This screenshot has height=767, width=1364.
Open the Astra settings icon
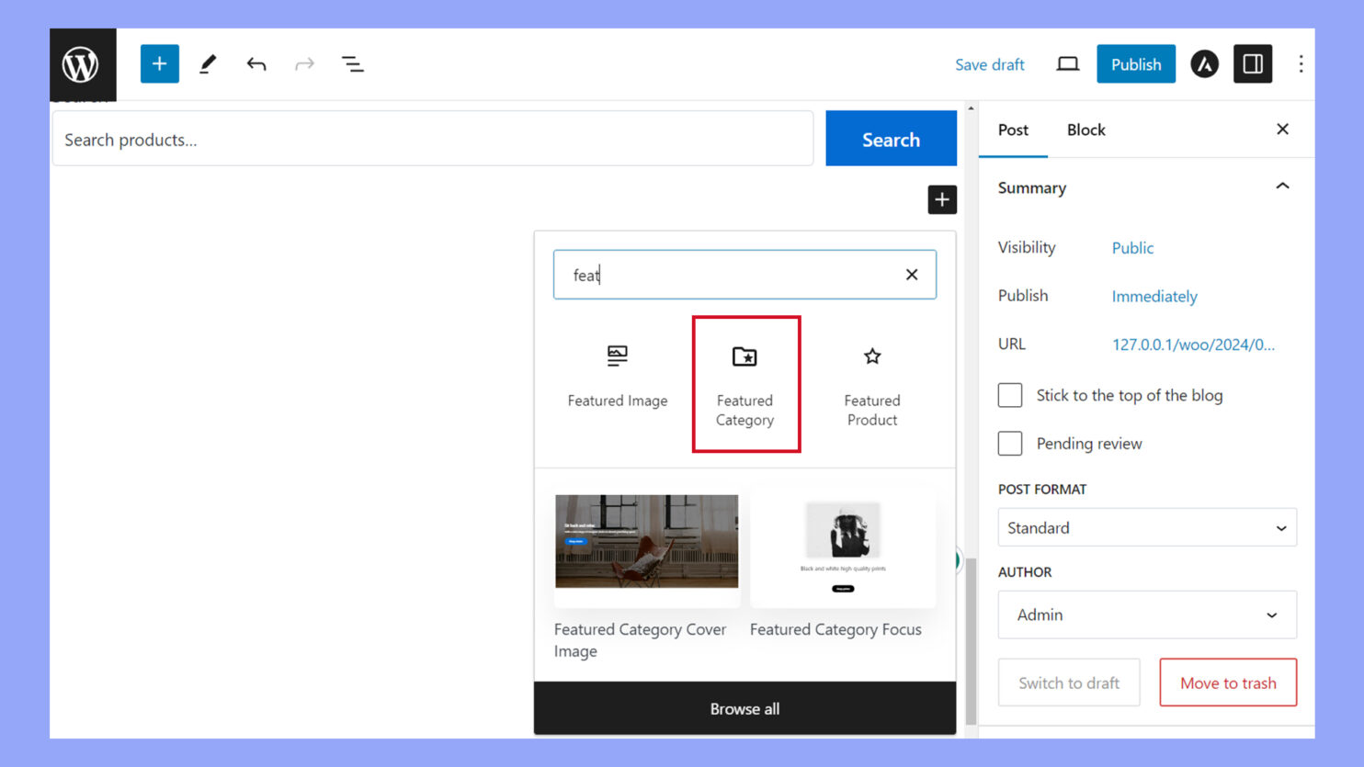point(1204,64)
